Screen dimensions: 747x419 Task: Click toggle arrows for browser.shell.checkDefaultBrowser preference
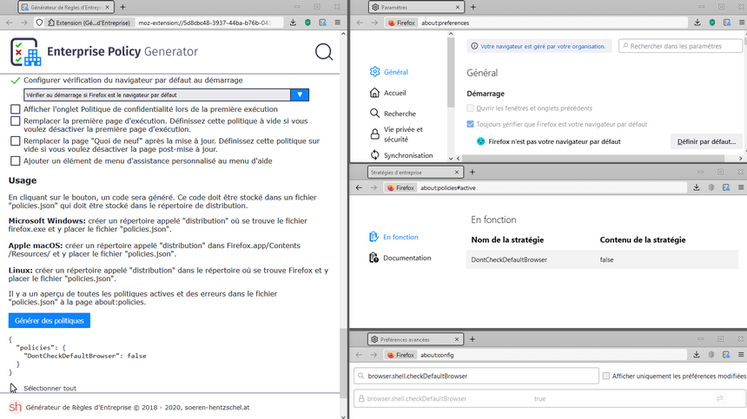pyautogui.click(x=719, y=398)
